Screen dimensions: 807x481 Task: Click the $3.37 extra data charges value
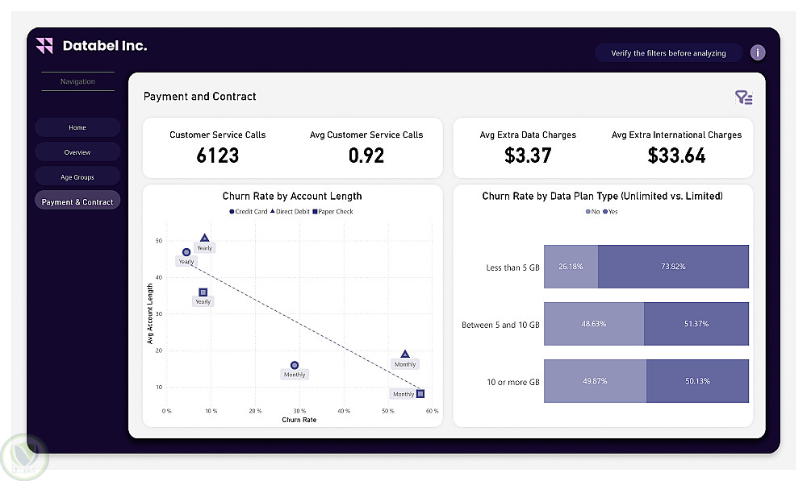click(528, 155)
